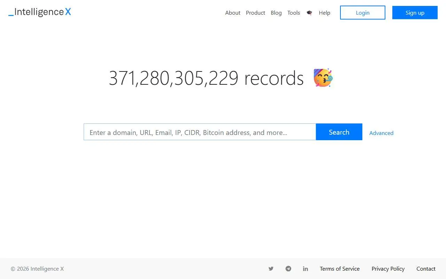Viewport: 446px width, 279px height.
Task: Open the About menu item
Action: [x=233, y=13]
